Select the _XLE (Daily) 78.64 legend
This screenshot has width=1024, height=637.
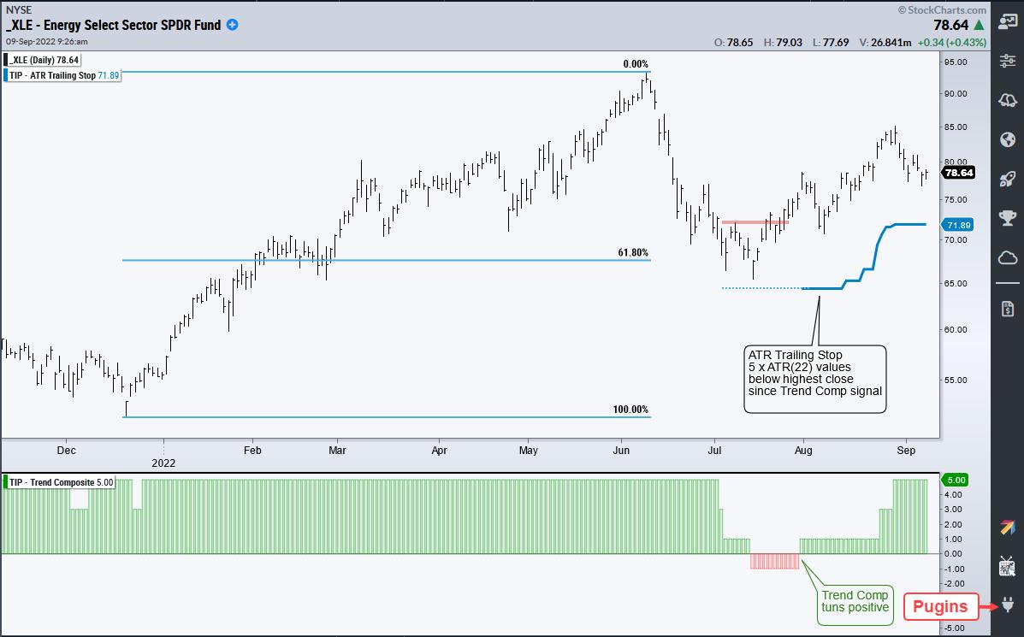click(x=44, y=60)
